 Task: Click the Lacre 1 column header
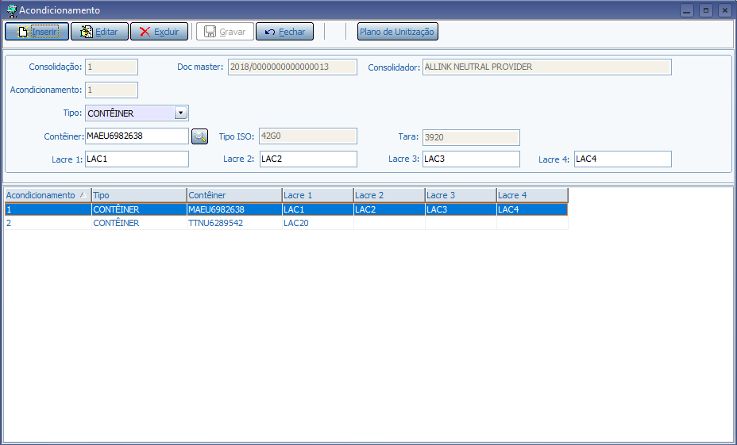[x=318, y=195]
